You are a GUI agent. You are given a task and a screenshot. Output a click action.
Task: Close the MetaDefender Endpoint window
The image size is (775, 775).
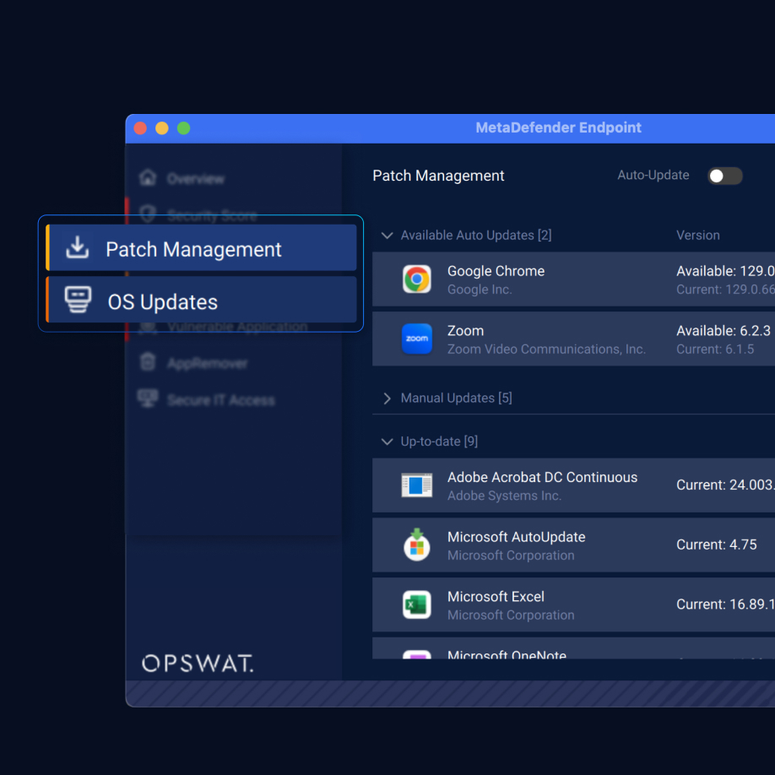[140, 128]
